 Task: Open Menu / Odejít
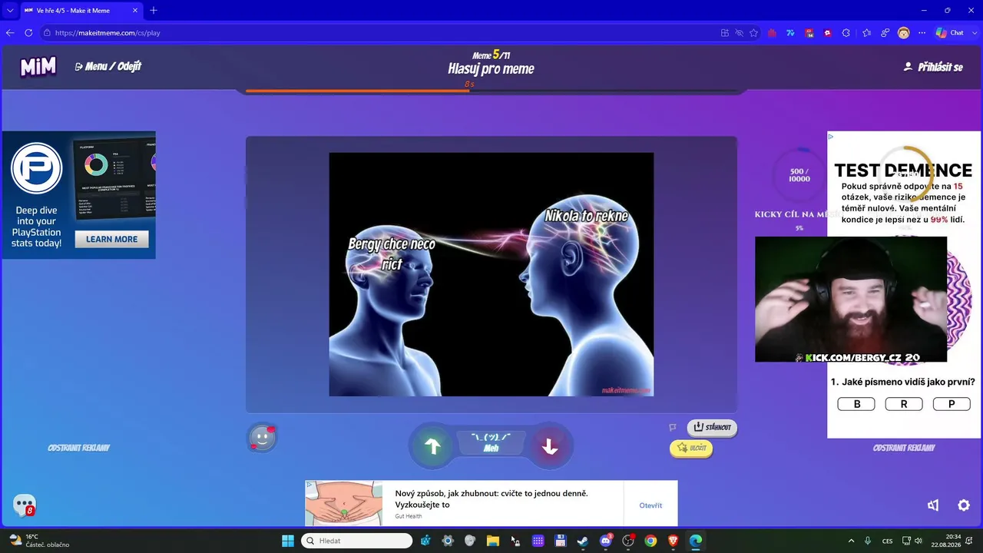coord(108,67)
